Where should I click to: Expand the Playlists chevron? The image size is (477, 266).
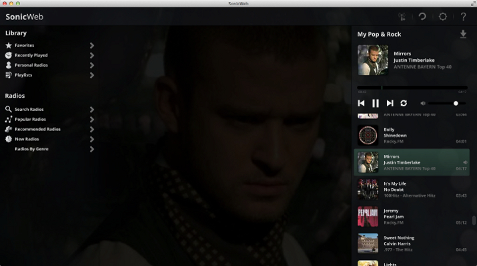click(91, 75)
